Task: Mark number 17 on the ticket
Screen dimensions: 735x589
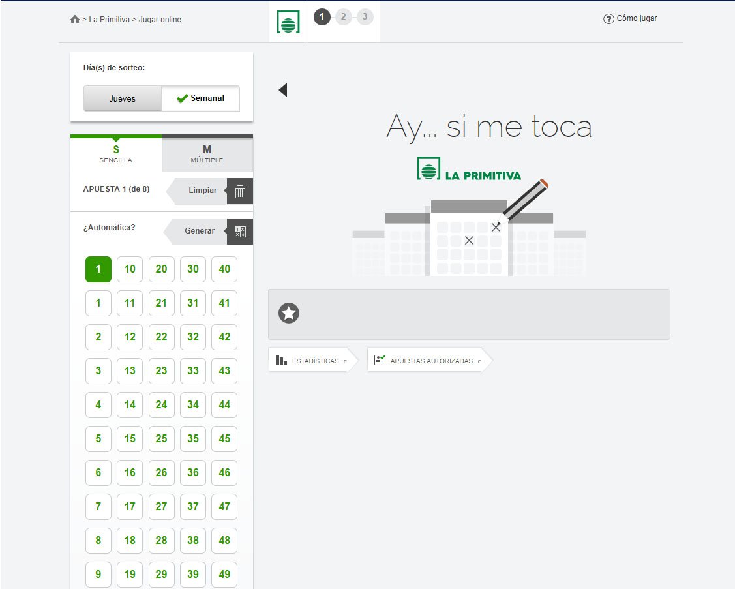Action: click(x=130, y=506)
